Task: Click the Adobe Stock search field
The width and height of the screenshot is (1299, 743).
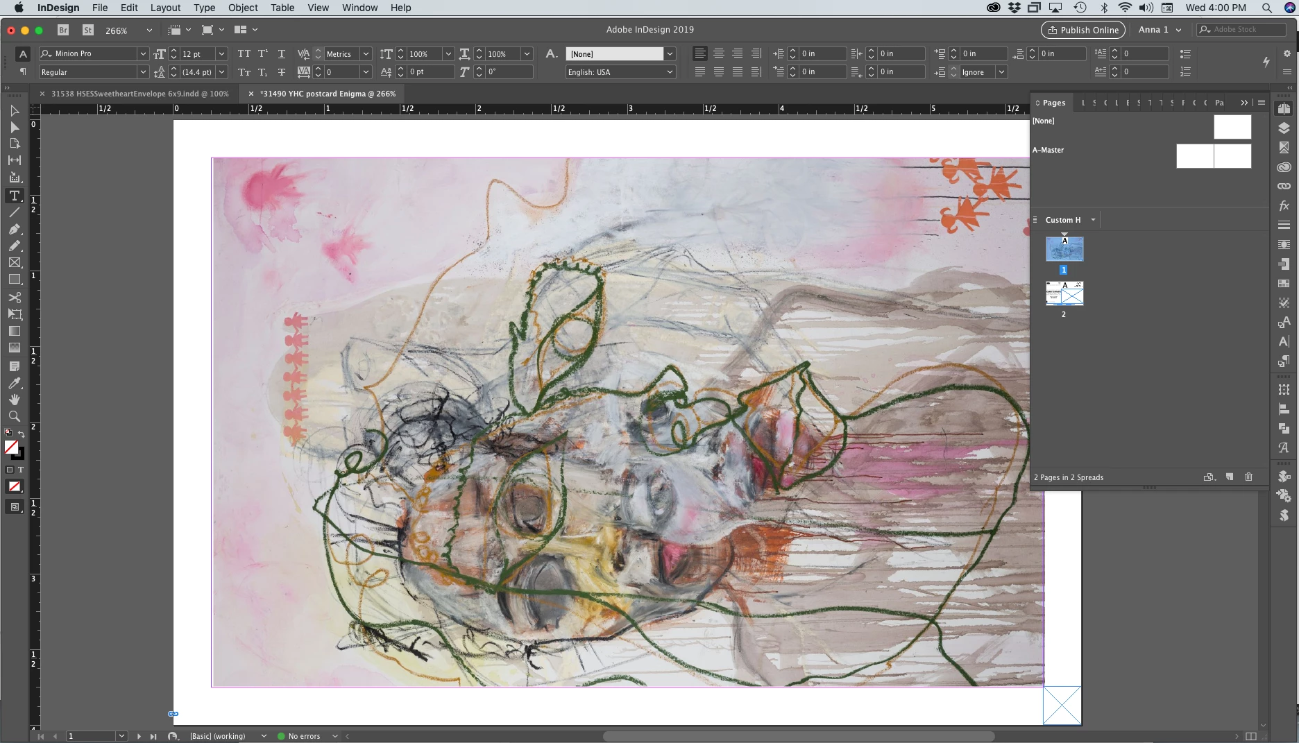Action: [1242, 30]
